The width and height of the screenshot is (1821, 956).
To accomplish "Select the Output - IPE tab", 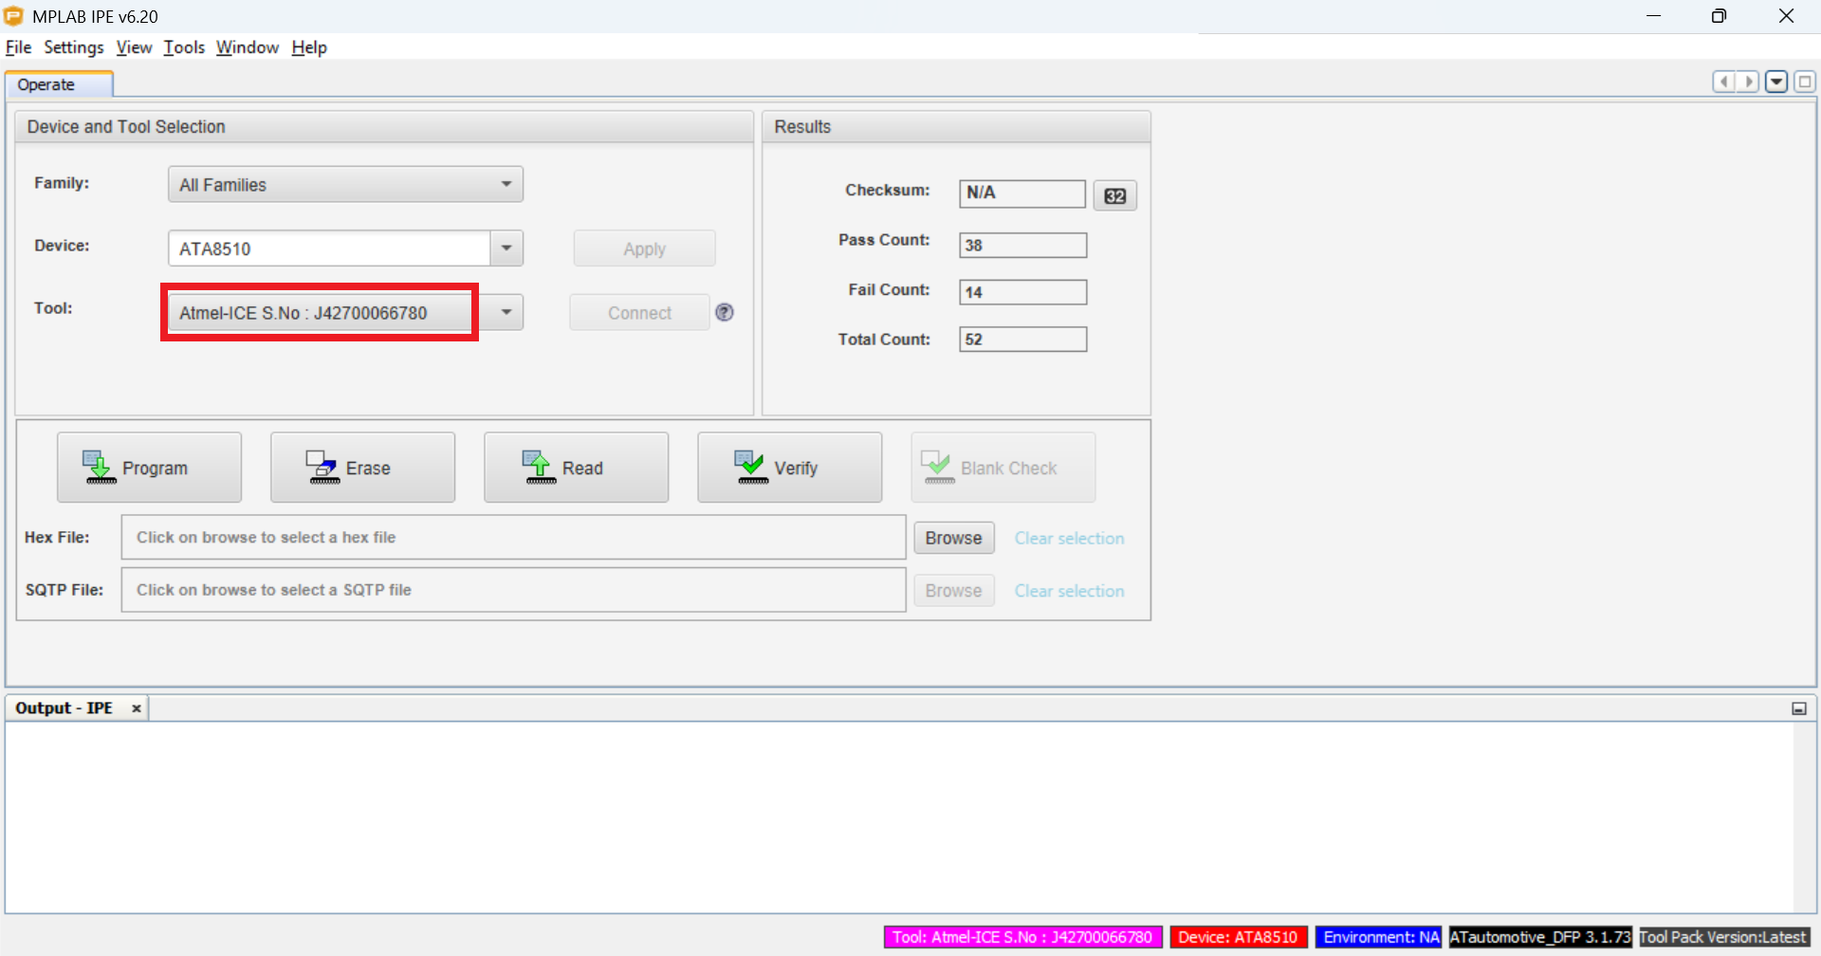I will pyautogui.click(x=64, y=708).
